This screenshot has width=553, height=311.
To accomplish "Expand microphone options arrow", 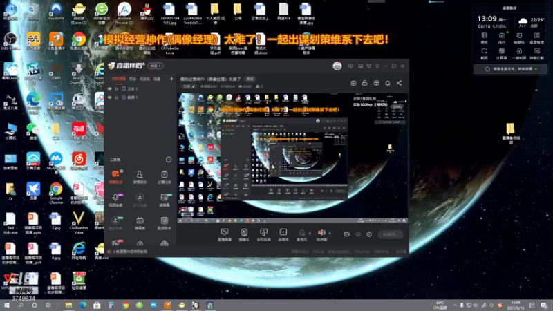I will [310, 233].
